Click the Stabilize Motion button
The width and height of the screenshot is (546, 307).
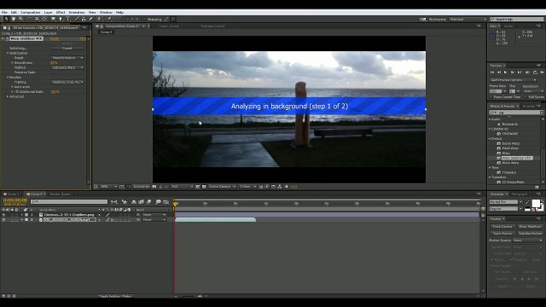point(530,233)
